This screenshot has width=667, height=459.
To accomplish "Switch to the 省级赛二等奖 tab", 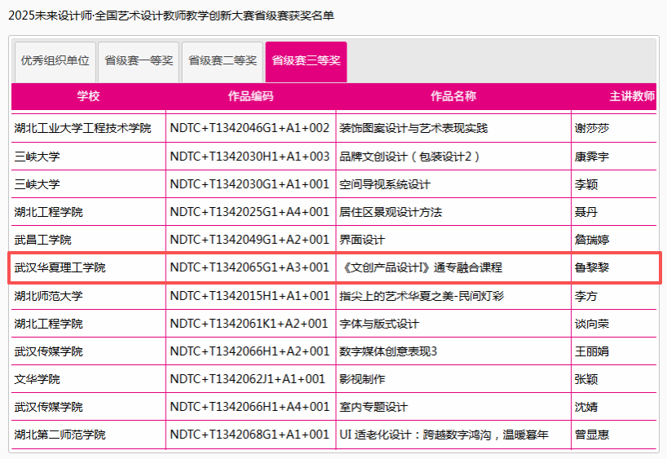I will 222,60.
